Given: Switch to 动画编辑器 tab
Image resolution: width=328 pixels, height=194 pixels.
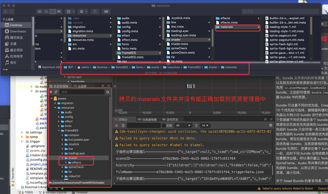Looking at the screenshot, I should pos(147,120).
